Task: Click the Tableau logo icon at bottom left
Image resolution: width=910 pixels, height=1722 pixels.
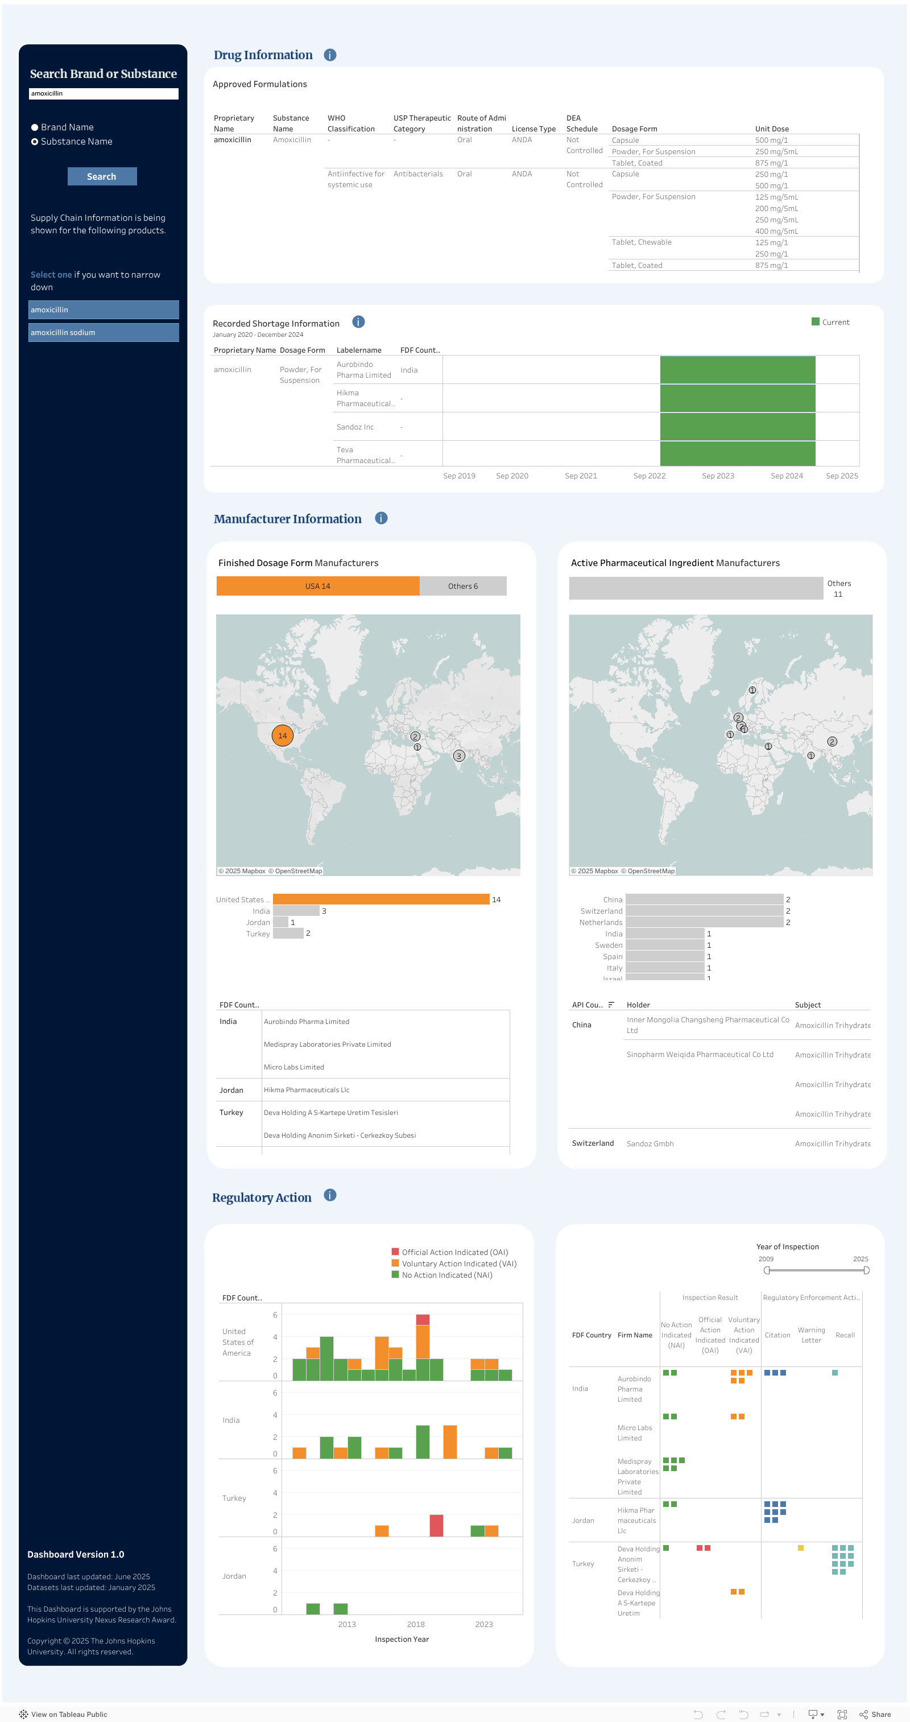Action: click(x=23, y=1714)
